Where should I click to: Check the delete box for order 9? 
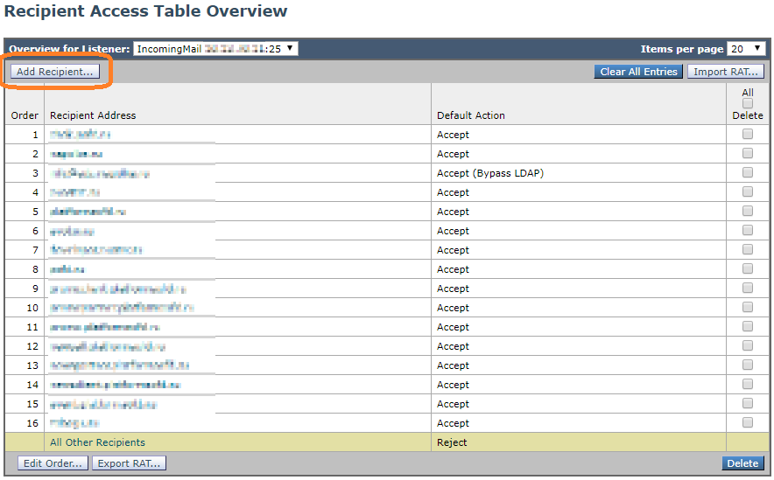pyautogui.click(x=748, y=288)
